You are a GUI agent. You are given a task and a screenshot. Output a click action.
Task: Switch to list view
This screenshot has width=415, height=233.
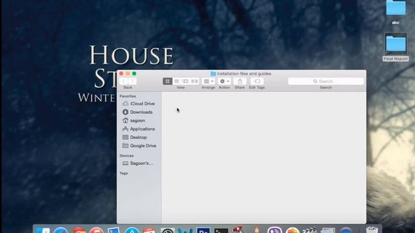click(176, 82)
